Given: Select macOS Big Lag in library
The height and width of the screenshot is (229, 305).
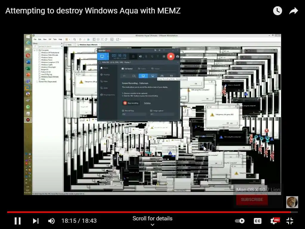Looking at the screenshot, I should 46,74.
